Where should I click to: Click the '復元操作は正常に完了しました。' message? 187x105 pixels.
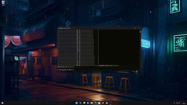point(109,66)
